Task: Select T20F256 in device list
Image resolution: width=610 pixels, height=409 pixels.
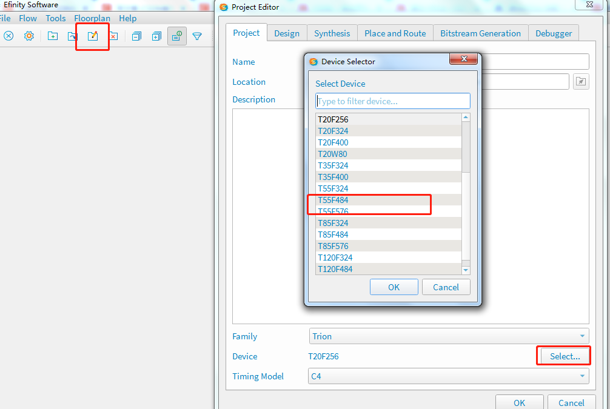Action: click(389, 119)
